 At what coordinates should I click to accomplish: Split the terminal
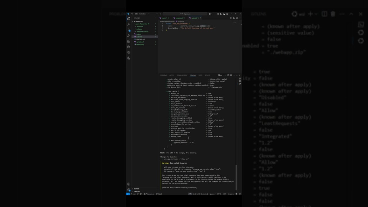(x=228, y=75)
